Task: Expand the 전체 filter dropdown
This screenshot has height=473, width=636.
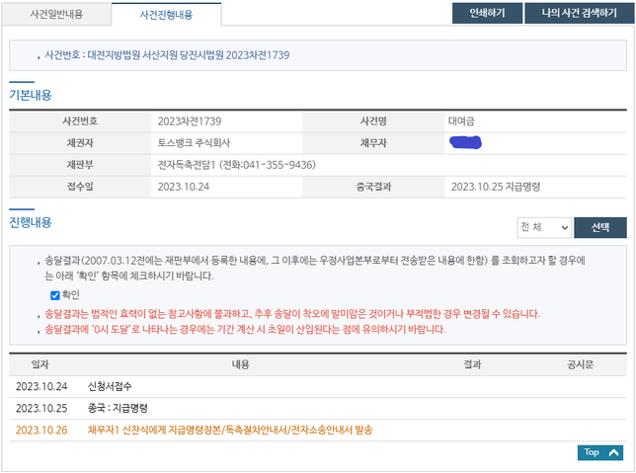Action: coord(543,227)
